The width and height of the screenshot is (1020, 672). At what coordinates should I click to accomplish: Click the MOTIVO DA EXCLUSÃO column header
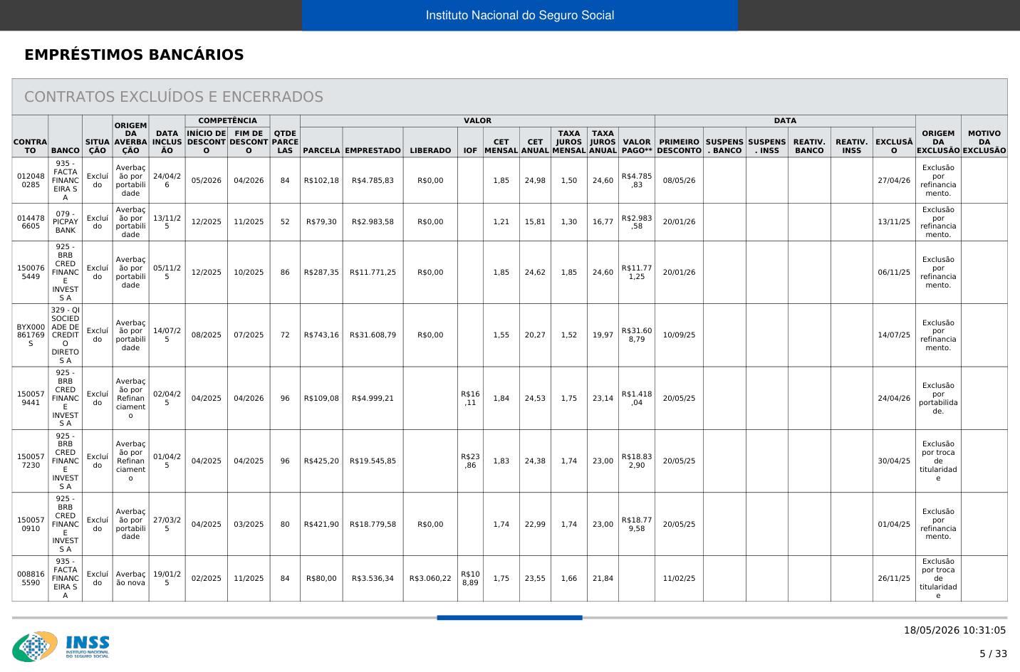984,142
